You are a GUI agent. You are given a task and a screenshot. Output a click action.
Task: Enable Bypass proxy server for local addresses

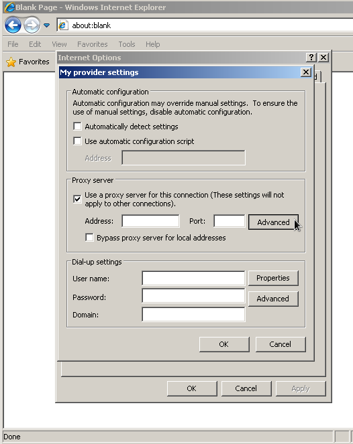[x=89, y=237]
